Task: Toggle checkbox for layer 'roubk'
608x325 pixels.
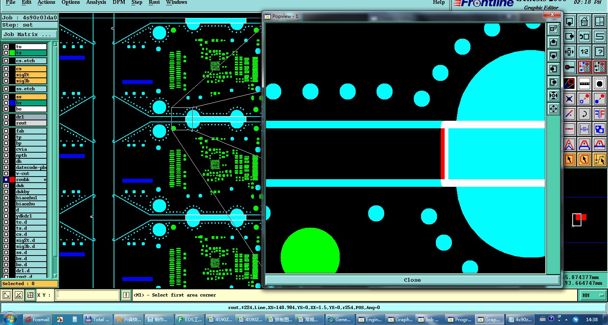Action: click(x=6, y=180)
